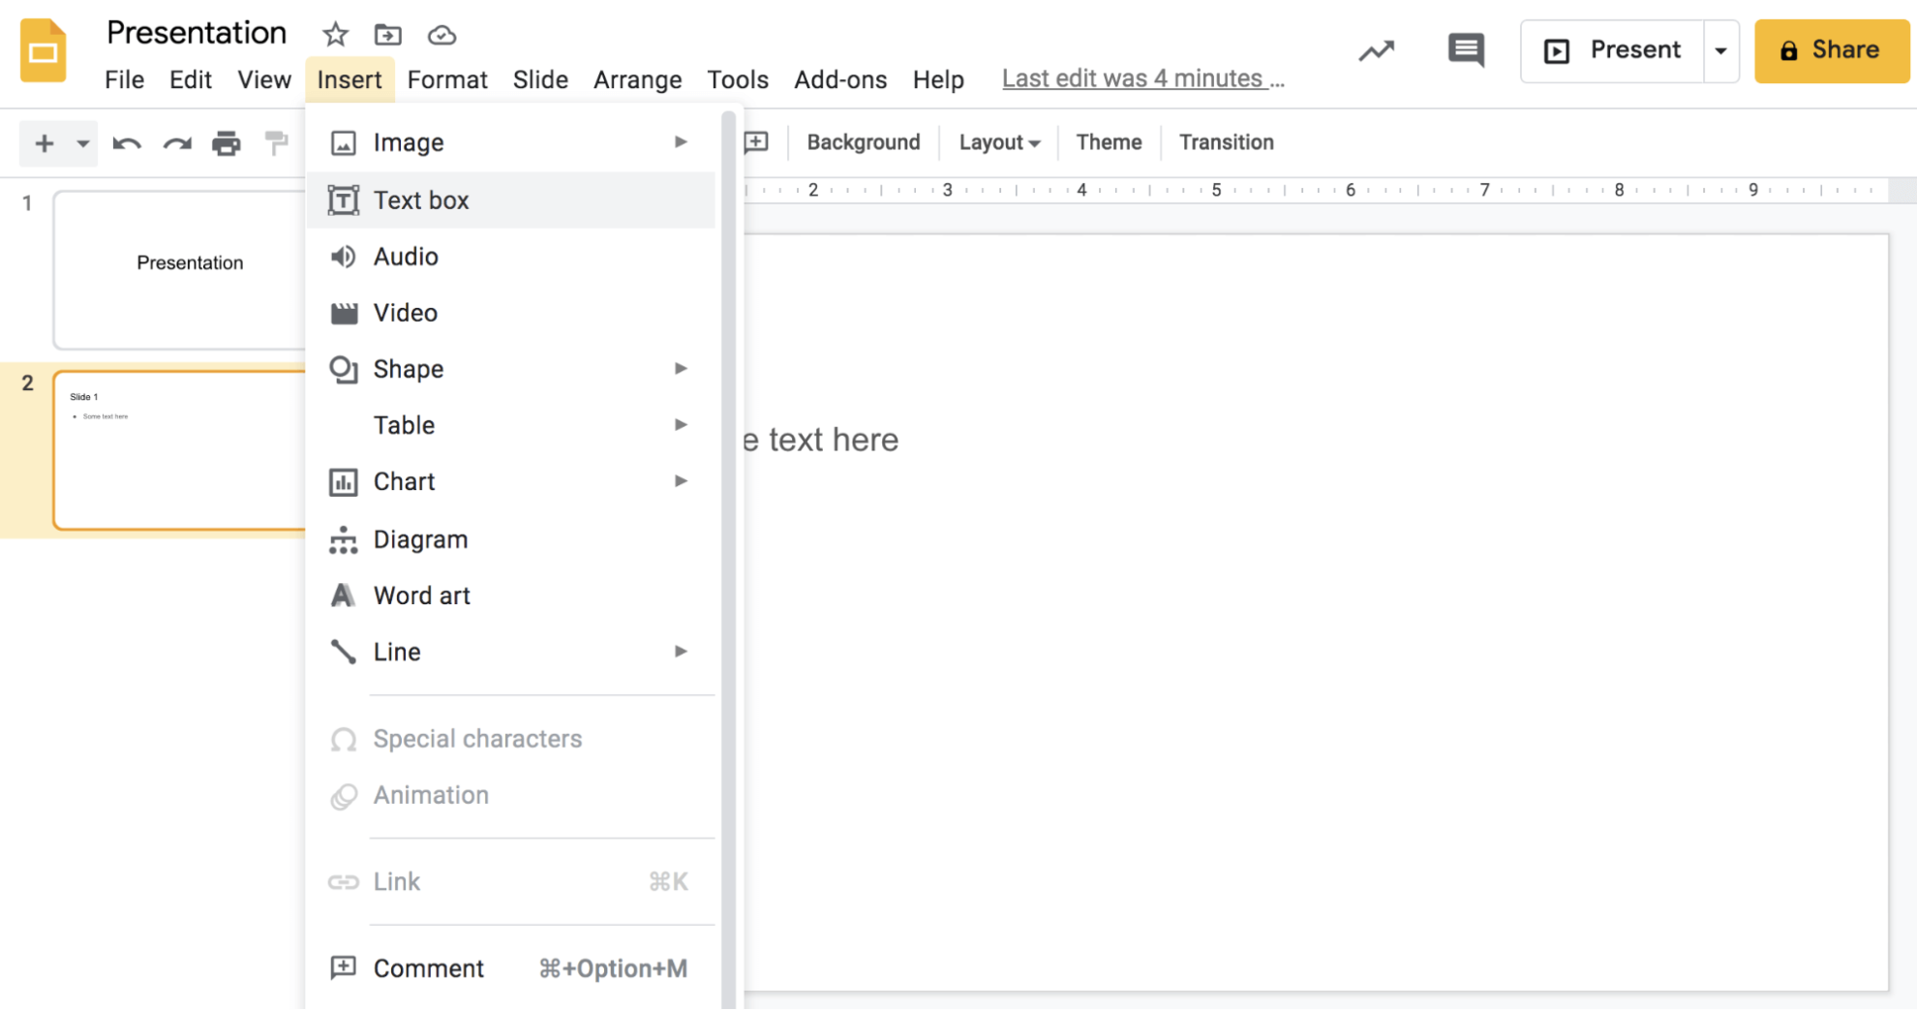The height and width of the screenshot is (1010, 1917).
Task: Open the Layout dropdown
Action: [x=998, y=141]
